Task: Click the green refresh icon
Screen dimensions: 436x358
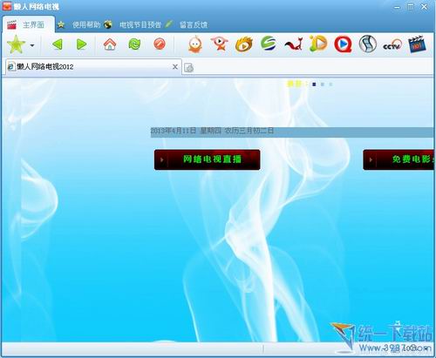Action: point(134,44)
